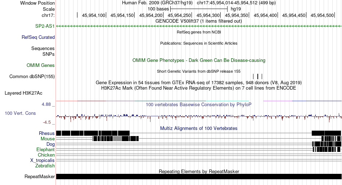Screen dimensions: 342x185
Task: Click the GTEx Gene Expression track title
Action: pos(199,82)
